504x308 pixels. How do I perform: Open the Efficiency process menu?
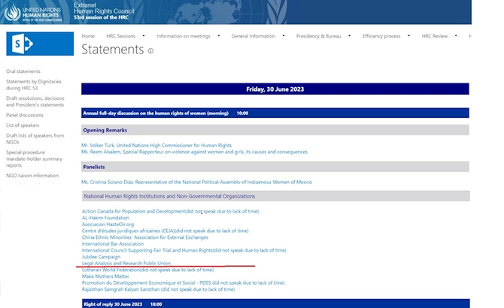click(381, 36)
